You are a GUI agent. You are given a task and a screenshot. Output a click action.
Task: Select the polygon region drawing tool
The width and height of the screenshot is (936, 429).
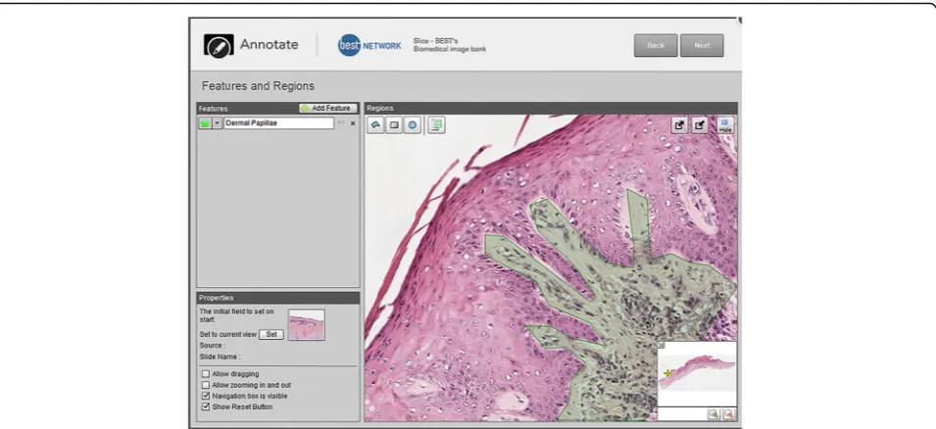375,125
